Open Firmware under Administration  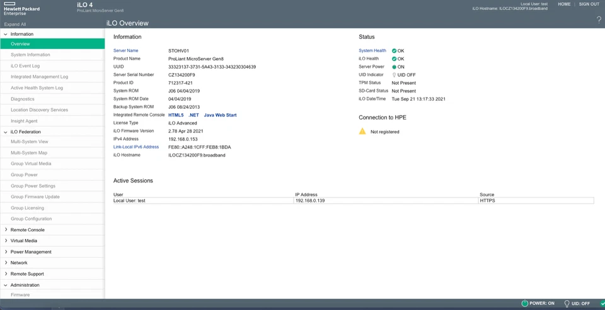click(20, 295)
